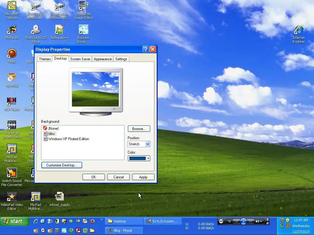This screenshot has width=314, height=235.
Task: Open Windows Media Player Quick Launch icon
Action: 43,230
